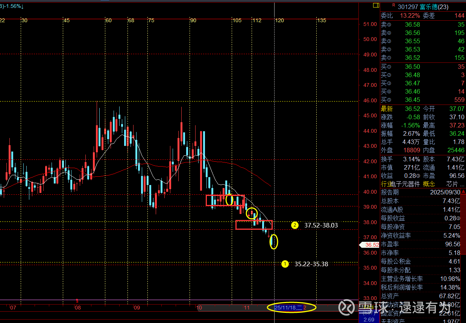Select the 主营业务增长率 row showing 10.98%
The image size is (466, 323).
pos(420,279)
